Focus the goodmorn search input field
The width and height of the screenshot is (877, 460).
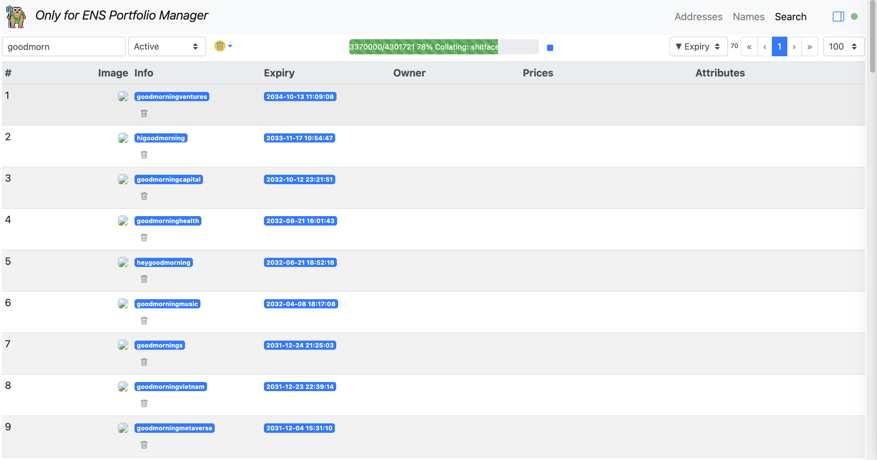64,46
